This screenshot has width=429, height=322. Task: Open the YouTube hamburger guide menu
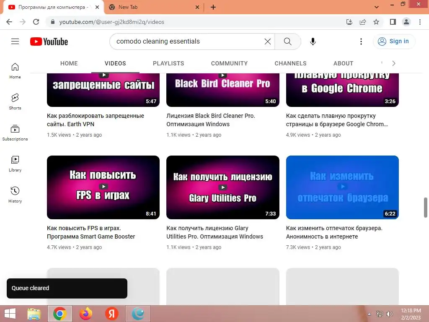15,42
